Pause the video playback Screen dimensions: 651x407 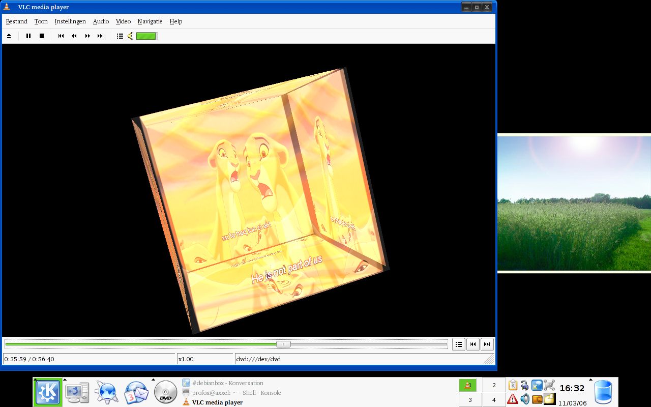point(28,36)
